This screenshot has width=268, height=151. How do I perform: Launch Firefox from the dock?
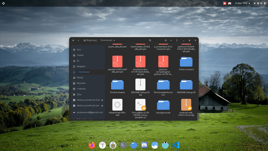tap(92, 145)
